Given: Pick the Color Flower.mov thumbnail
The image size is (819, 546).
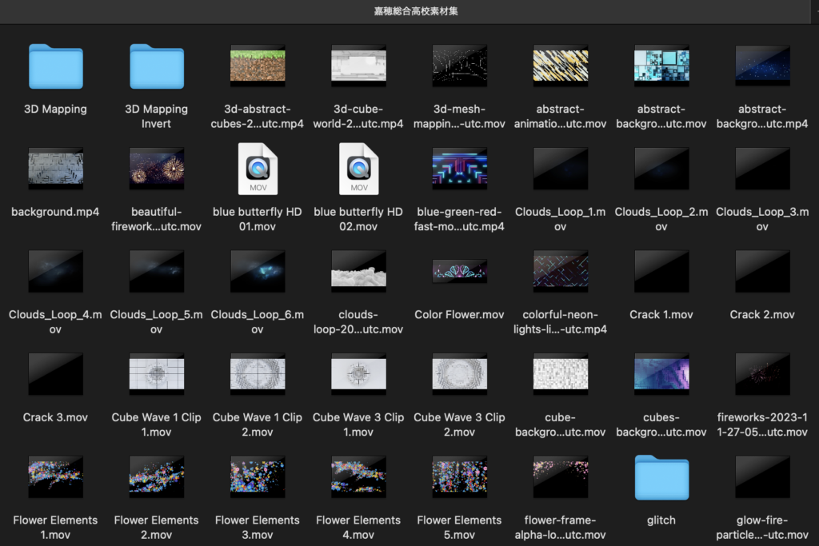Looking at the screenshot, I should pos(459,270).
